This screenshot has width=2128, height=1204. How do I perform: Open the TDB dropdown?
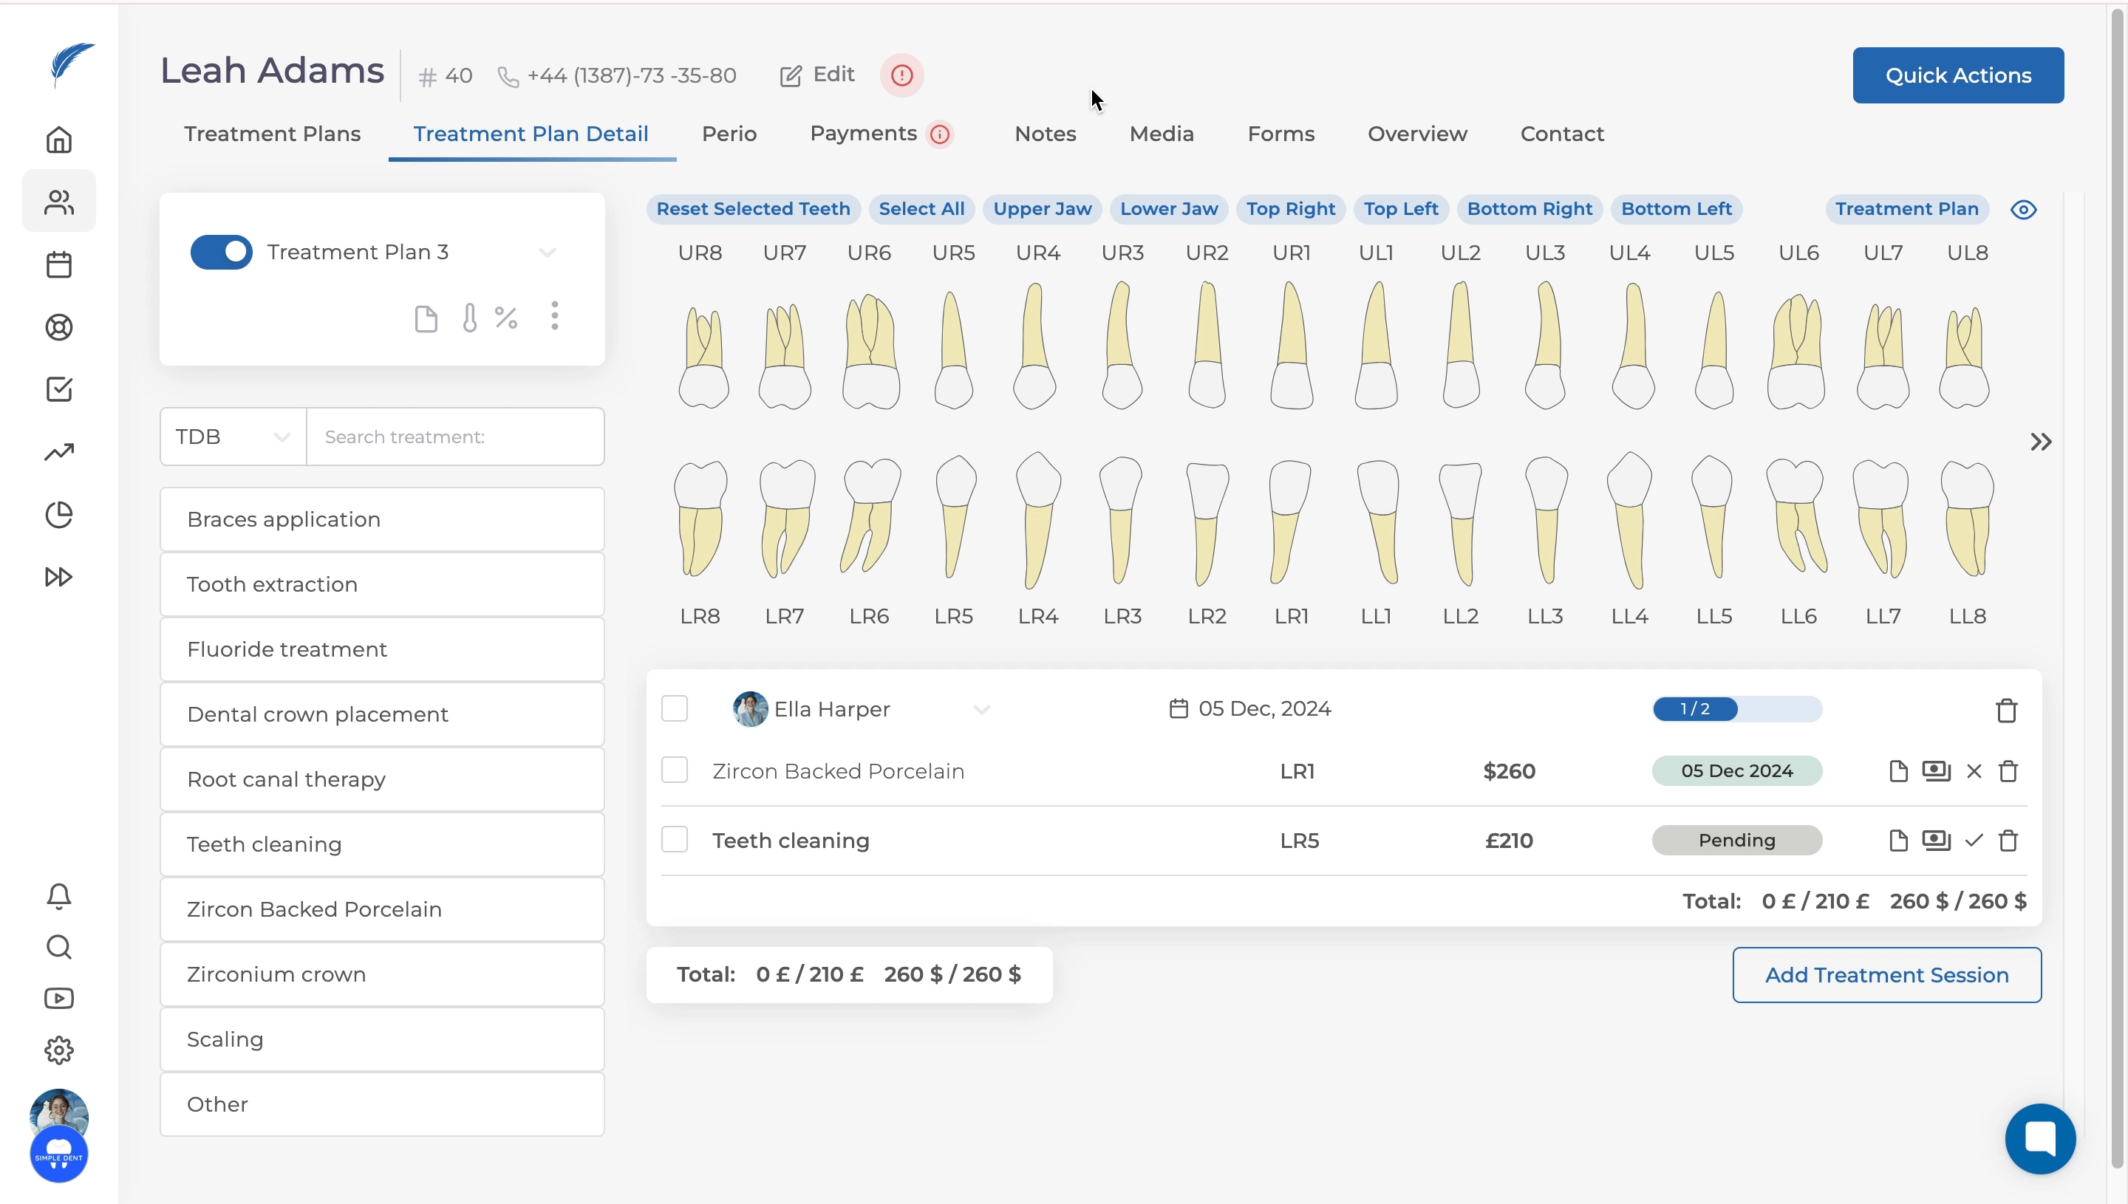[233, 437]
